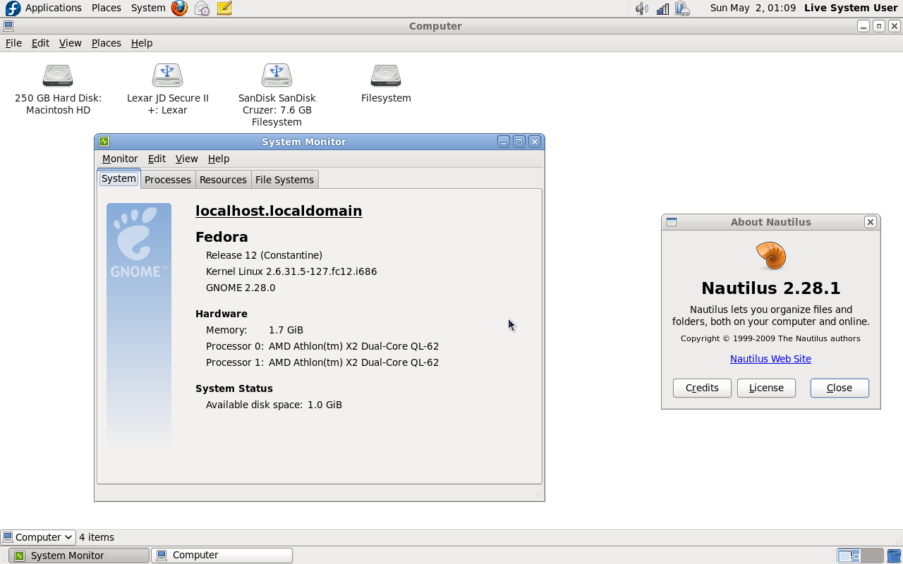Select the Lexar JD Secure II USB drive icon

pyautogui.click(x=167, y=75)
